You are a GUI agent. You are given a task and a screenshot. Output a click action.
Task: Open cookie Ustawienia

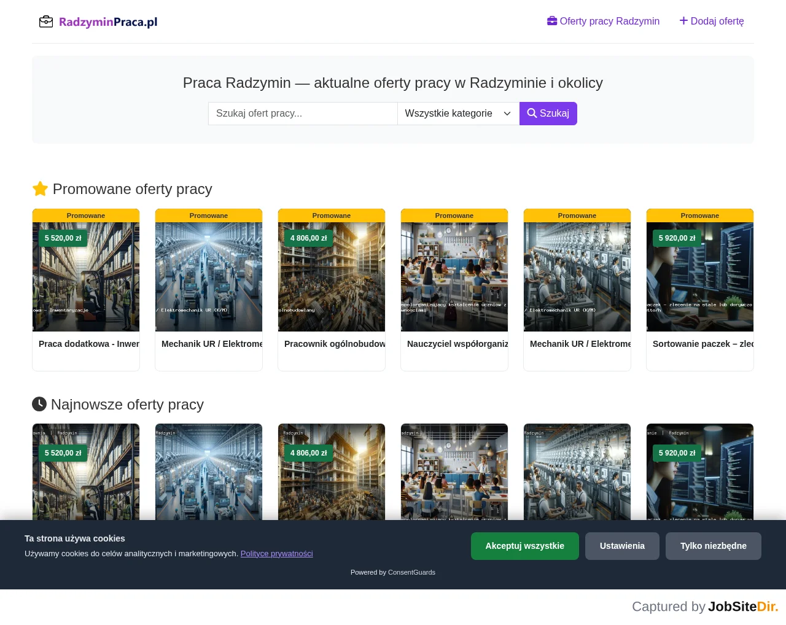(x=622, y=546)
